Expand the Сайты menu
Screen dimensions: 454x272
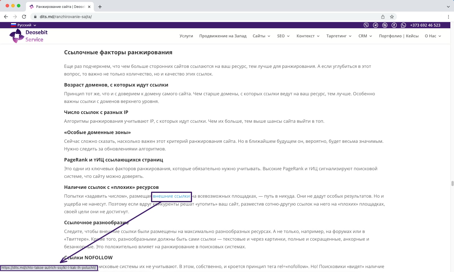click(x=261, y=36)
